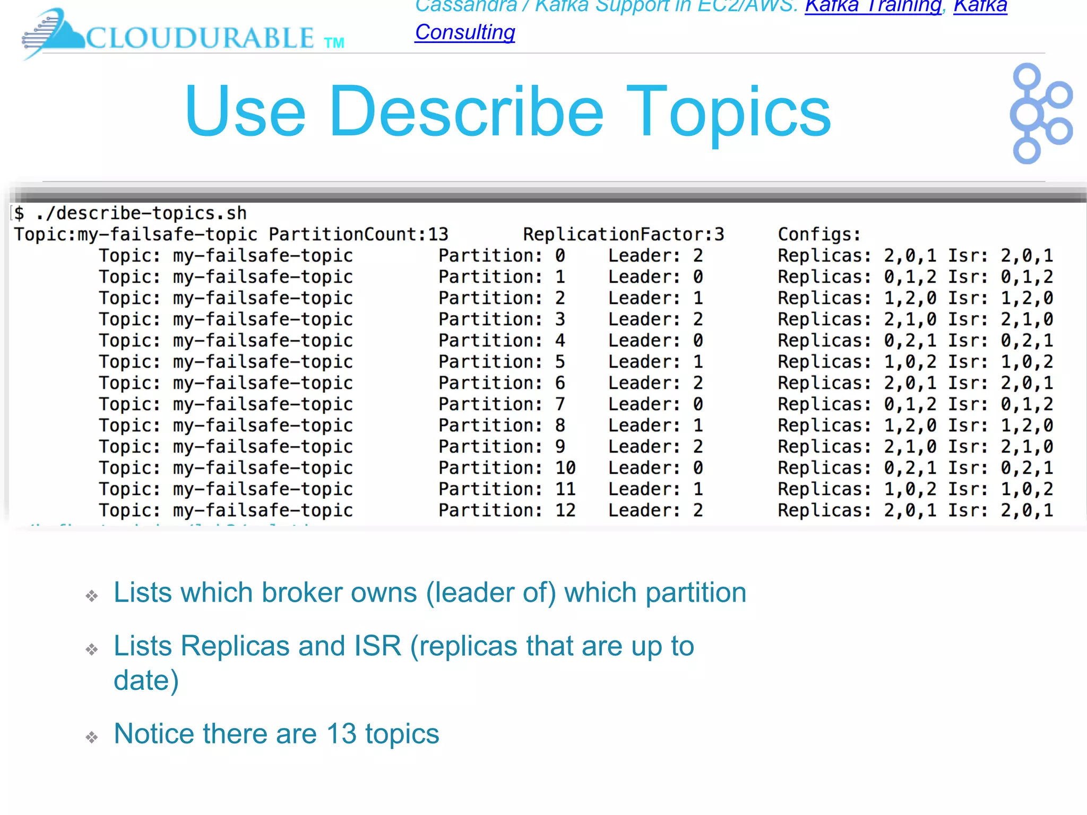Click the third diamond bullet icon

[x=92, y=737]
